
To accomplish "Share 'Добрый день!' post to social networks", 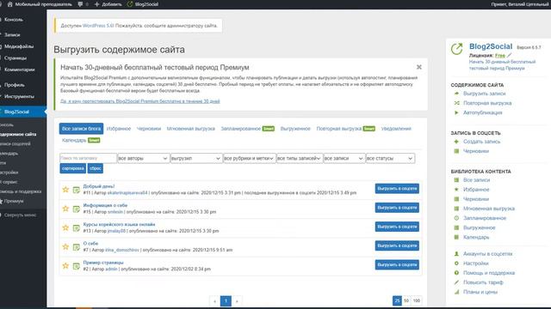I will [x=397, y=189].
